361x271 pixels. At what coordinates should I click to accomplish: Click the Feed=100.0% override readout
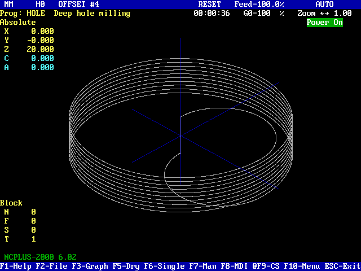[259, 5]
